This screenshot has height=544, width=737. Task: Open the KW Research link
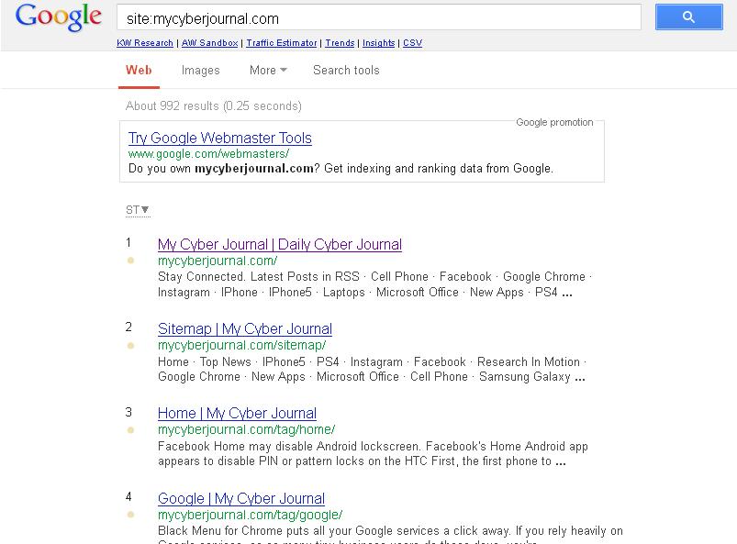145,43
